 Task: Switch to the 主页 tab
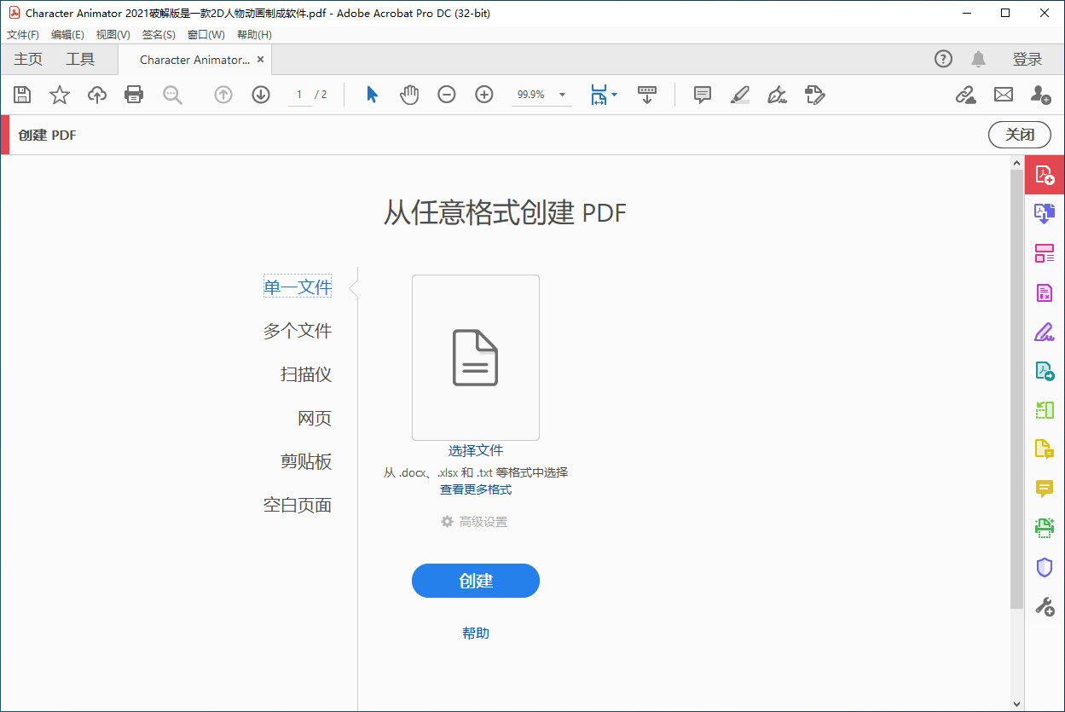(28, 60)
